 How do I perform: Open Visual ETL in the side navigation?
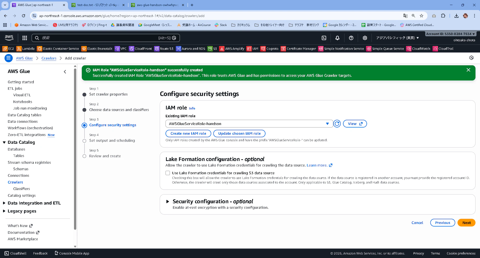coord(22,95)
